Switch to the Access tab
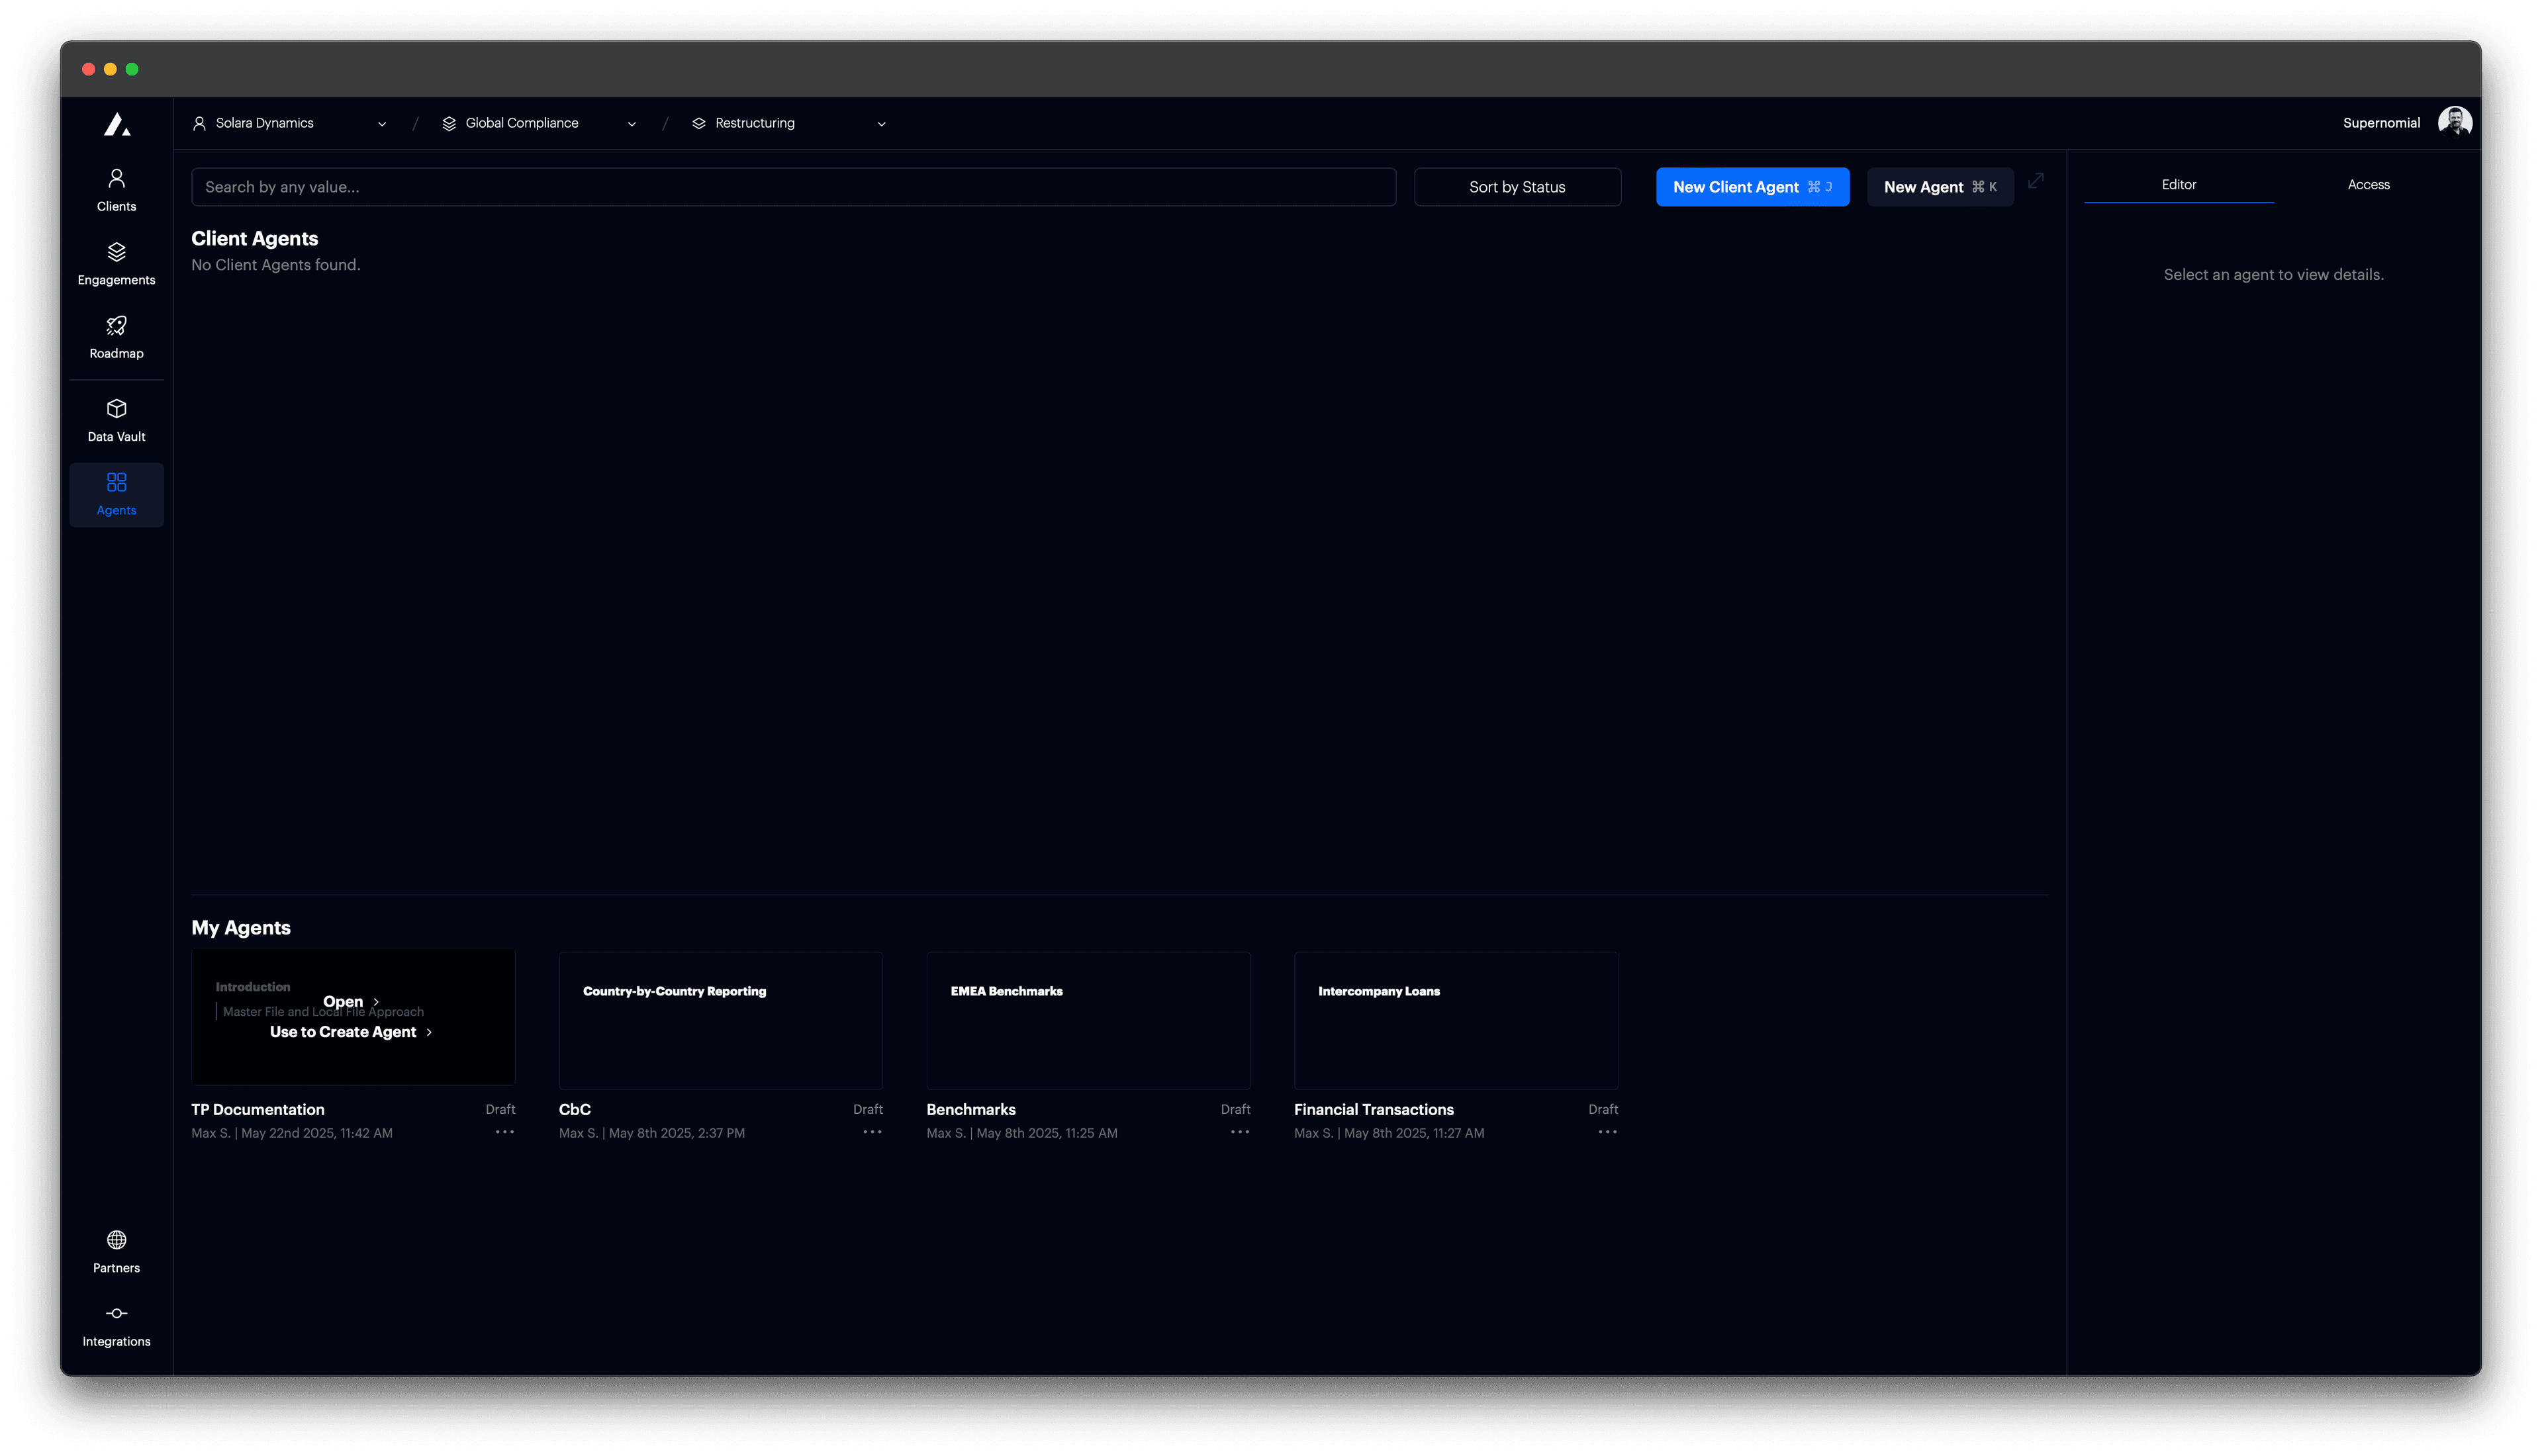Viewport: 2542px width, 1456px height. click(x=2369, y=184)
